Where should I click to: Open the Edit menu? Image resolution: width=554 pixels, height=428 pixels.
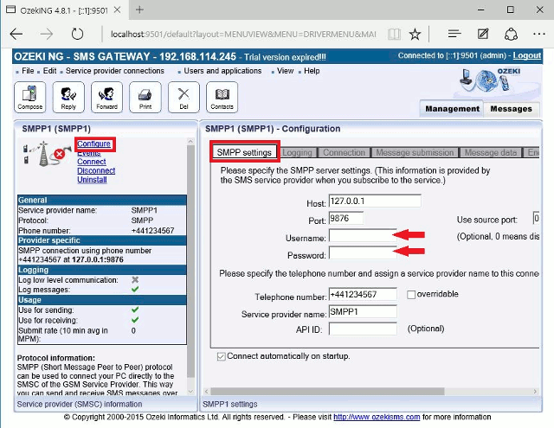tap(49, 71)
